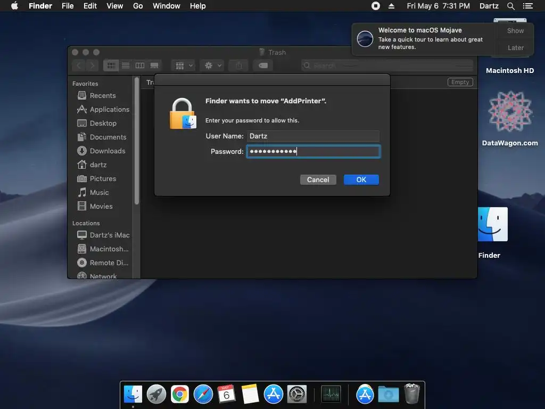The width and height of the screenshot is (545, 409).
Task: Click Show on the Mojave notification
Action: (x=515, y=30)
